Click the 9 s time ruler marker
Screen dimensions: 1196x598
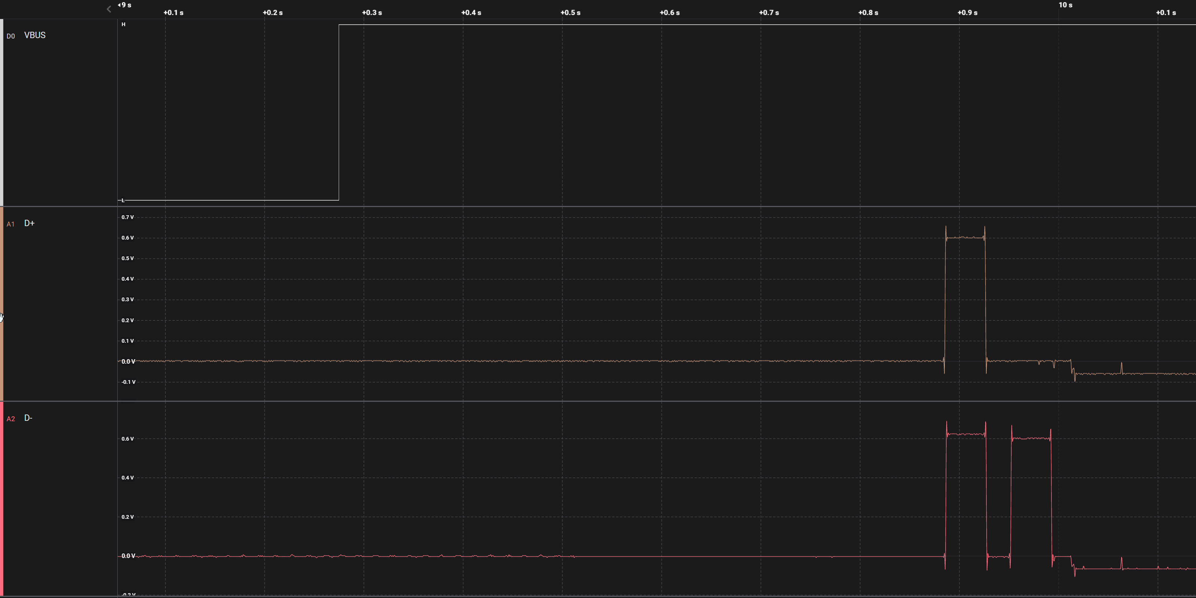tap(125, 5)
